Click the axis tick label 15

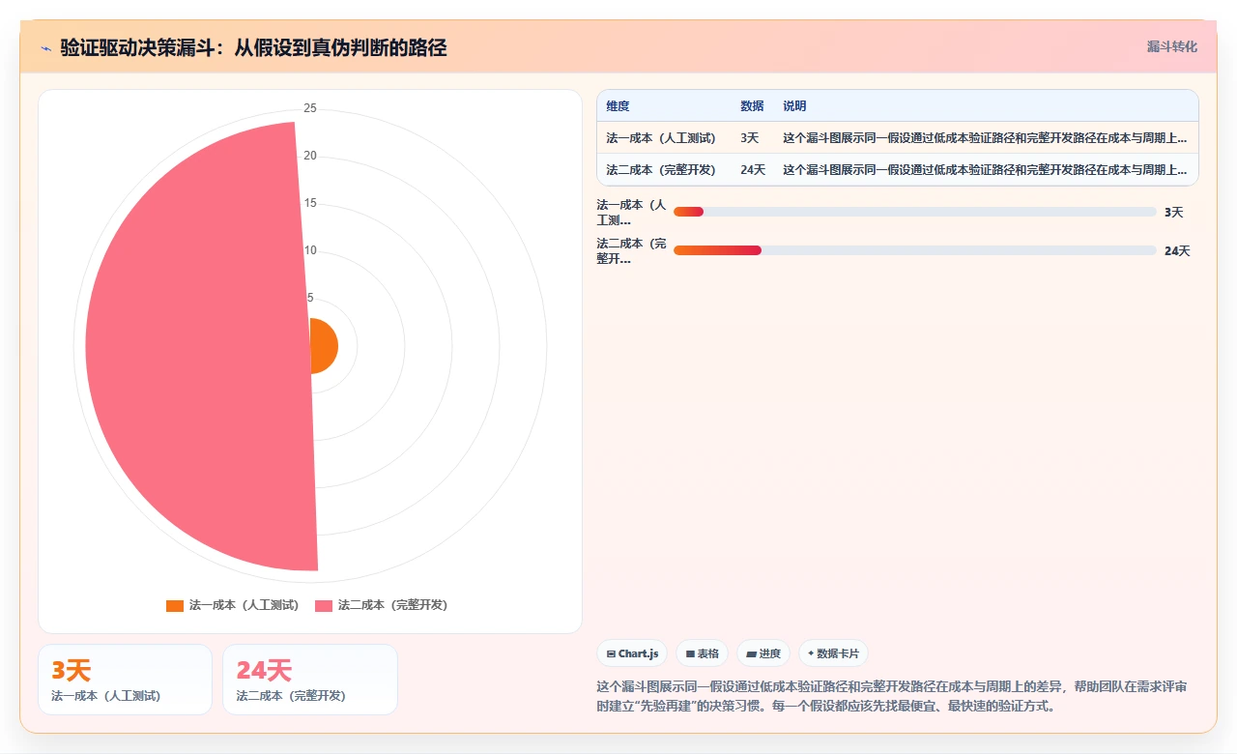[x=310, y=203]
